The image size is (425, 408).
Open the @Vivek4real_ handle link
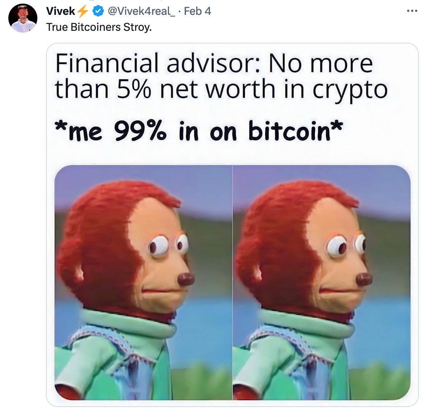point(141,11)
